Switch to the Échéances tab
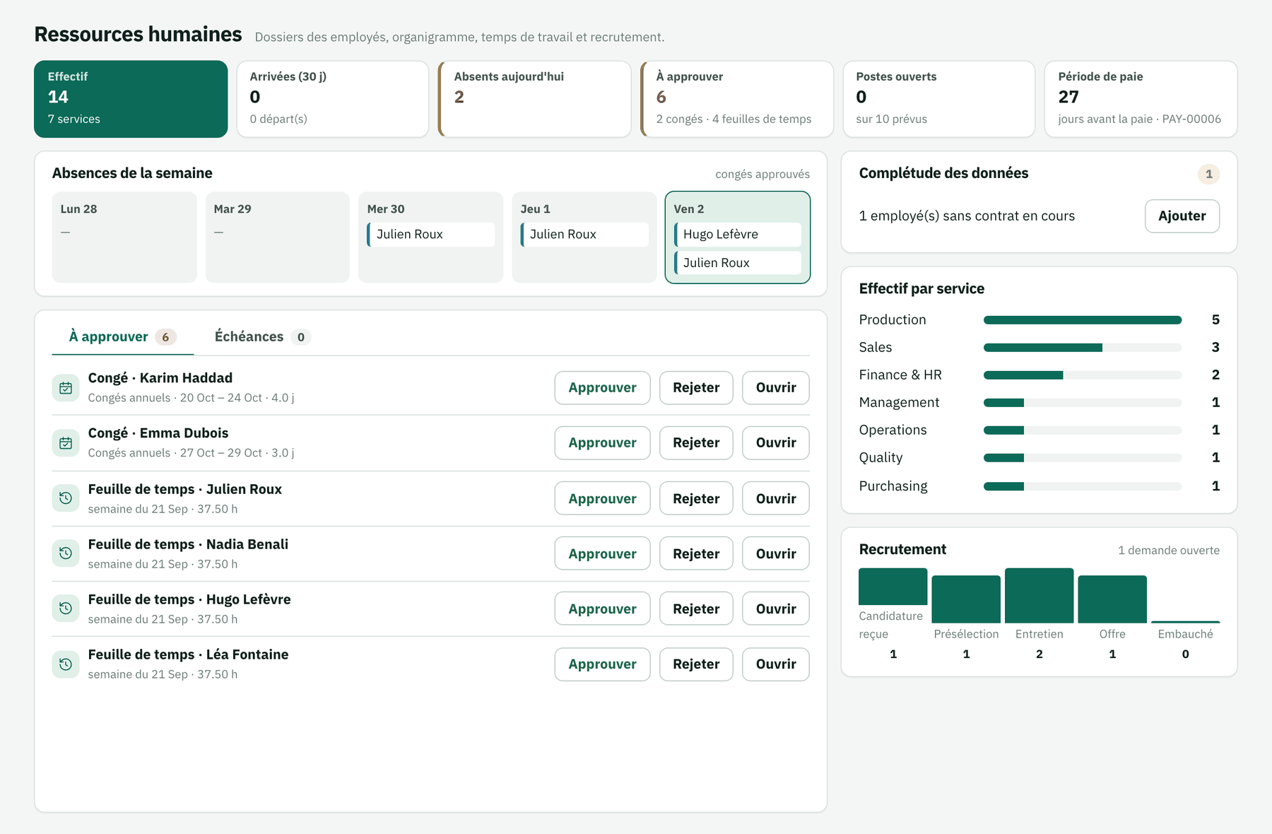 tap(263, 336)
